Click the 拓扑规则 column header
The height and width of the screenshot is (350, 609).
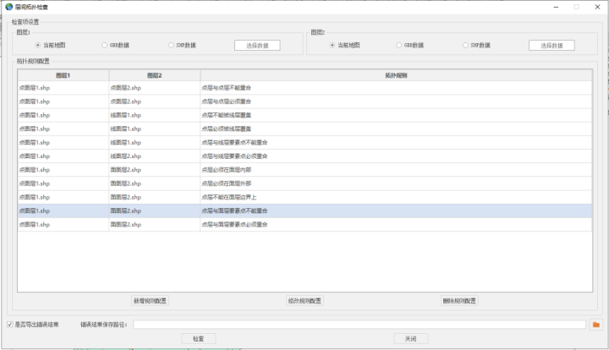(396, 75)
